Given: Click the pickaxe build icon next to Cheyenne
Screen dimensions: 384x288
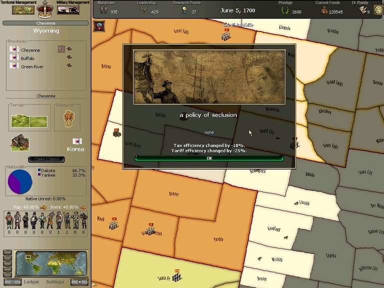Looking at the screenshot, I should click(x=61, y=49).
